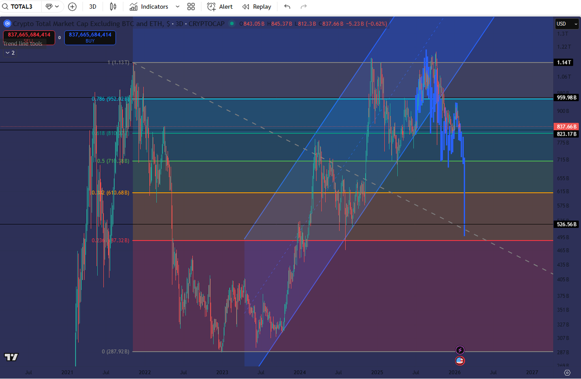Screen dimensions: 581x379
Task: Click the blue BUY price button
Action: pos(90,37)
